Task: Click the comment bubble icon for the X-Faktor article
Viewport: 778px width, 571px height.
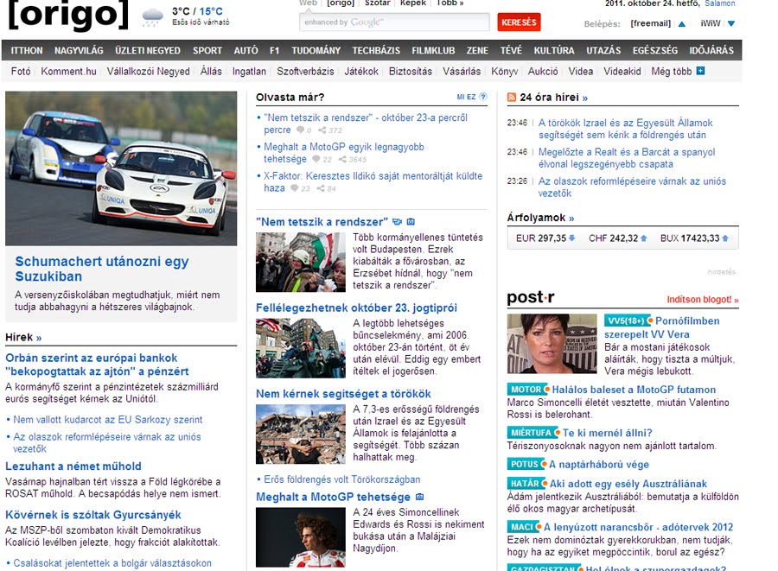Action: pyautogui.click(x=295, y=188)
